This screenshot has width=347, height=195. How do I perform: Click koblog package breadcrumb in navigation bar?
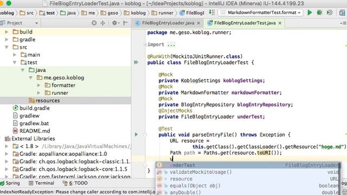coord(135,13)
